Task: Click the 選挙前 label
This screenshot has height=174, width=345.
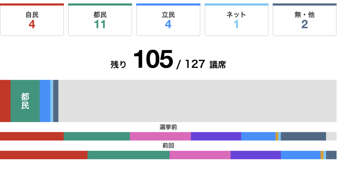Action: point(168,127)
